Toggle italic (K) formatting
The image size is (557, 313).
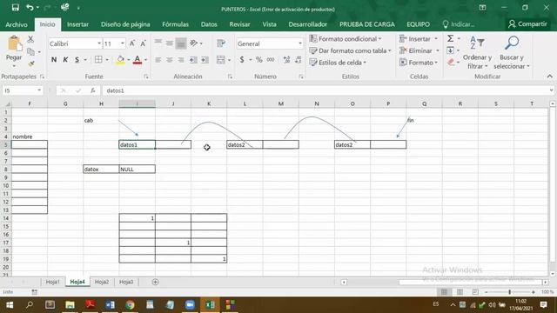tap(65, 60)
